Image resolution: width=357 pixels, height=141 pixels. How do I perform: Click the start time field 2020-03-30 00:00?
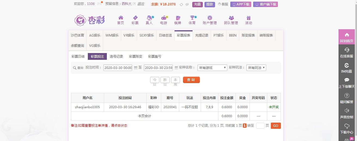click(118, 68)
